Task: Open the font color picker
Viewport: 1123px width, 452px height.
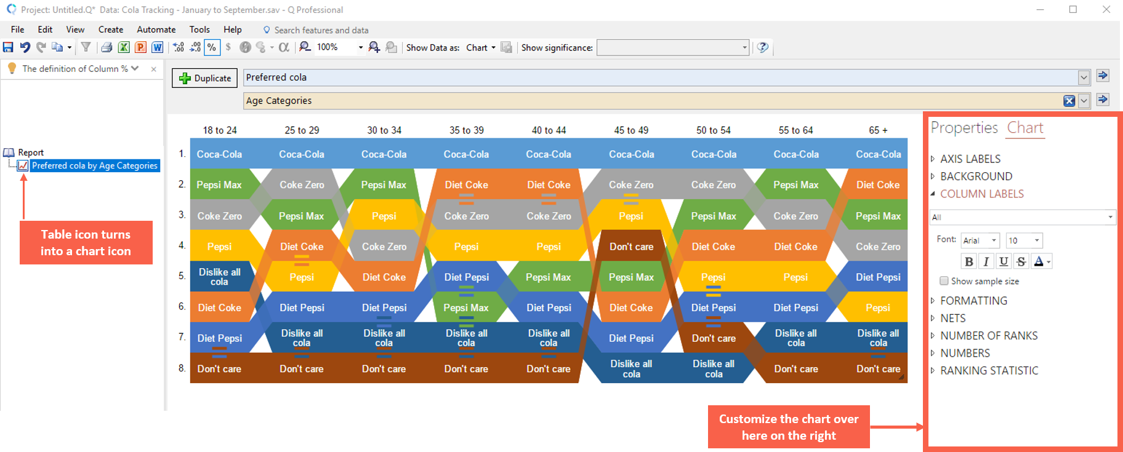Action: click(1042, 261)
